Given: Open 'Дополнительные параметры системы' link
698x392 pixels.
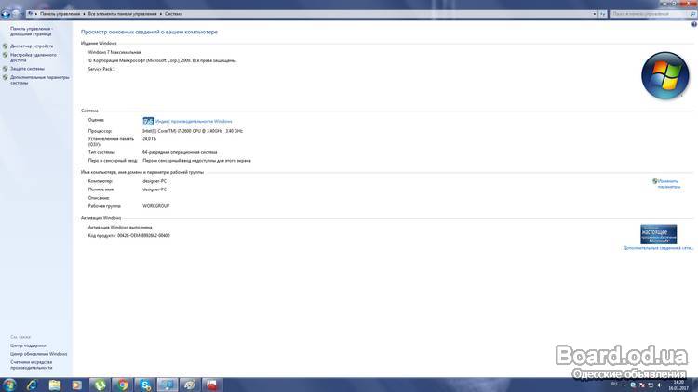Looking at the screenshot, I should point(40,80).
